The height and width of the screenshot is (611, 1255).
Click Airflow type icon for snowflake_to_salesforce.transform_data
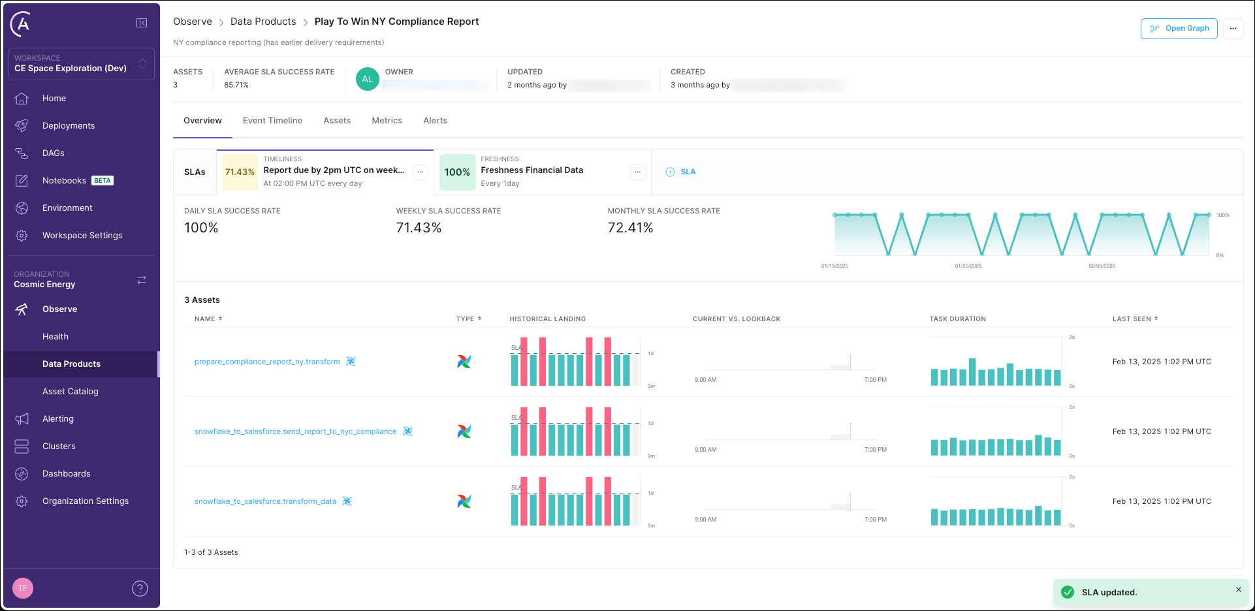[464, 501]
